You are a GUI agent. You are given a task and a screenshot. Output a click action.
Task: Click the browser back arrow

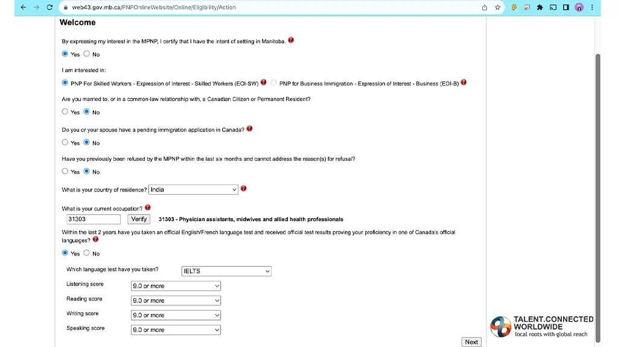coord(23,7)
